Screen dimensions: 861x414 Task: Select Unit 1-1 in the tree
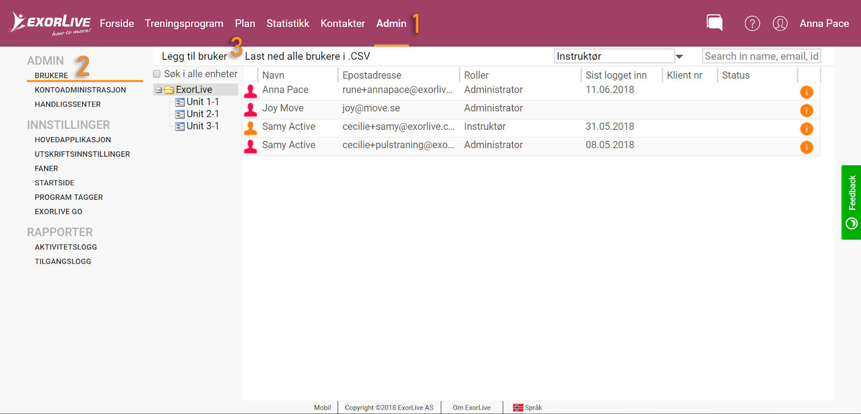tap(202, 102)
